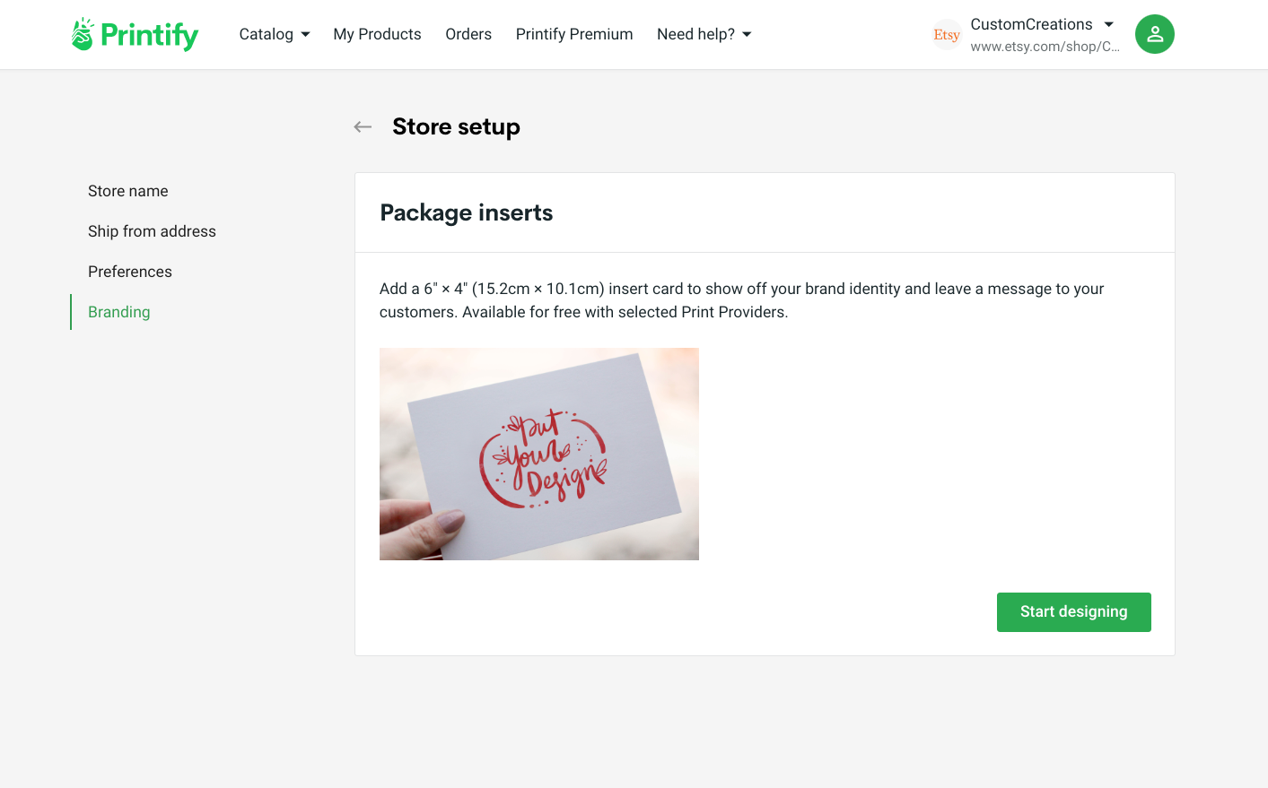Click the back arrow near Store setup
The image size is (1268, 788).
[x=362, y=126]
